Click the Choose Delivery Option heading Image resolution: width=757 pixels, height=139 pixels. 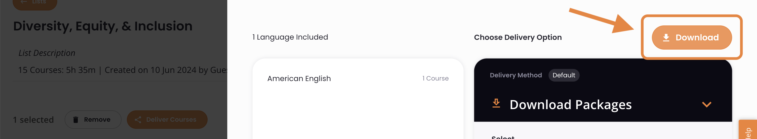[518, 38]
